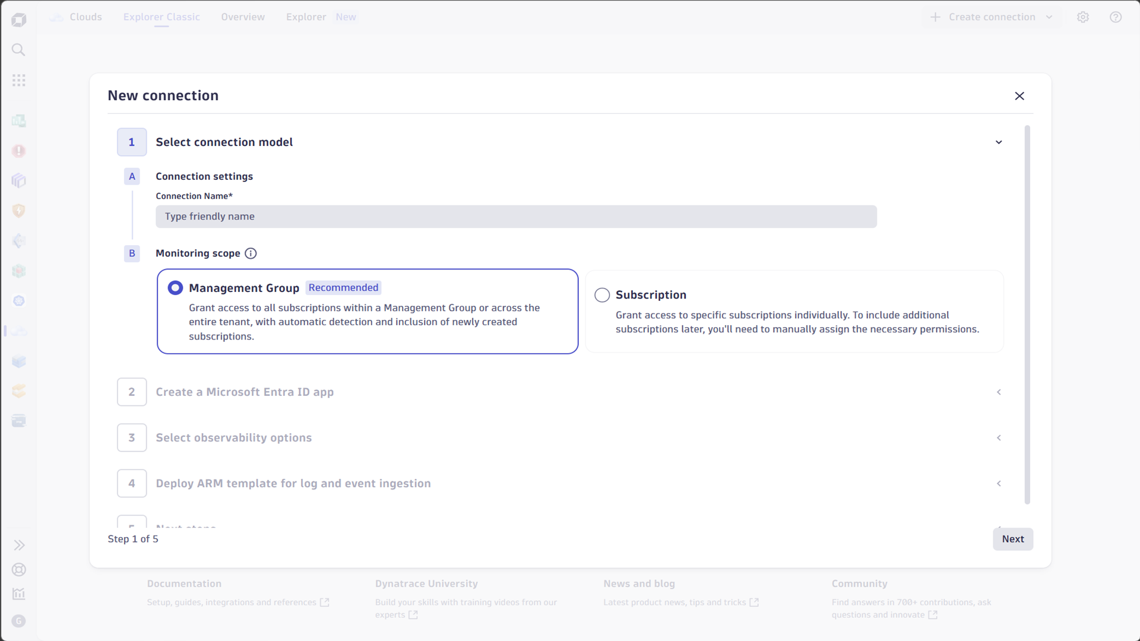Open the gray card app icon in sidebar
Screen dimensions: 1140x641
click(19, 421)
